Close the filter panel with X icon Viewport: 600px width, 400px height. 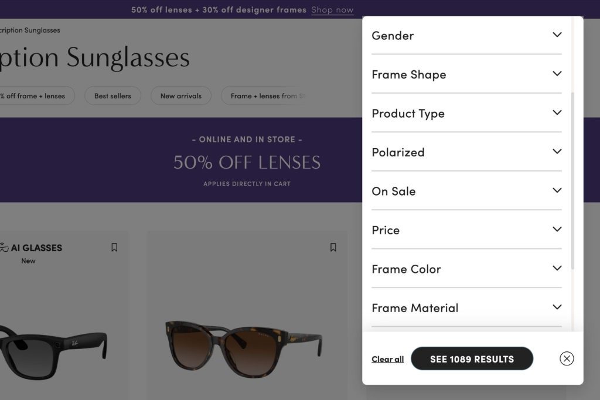[x=567, y=358]
